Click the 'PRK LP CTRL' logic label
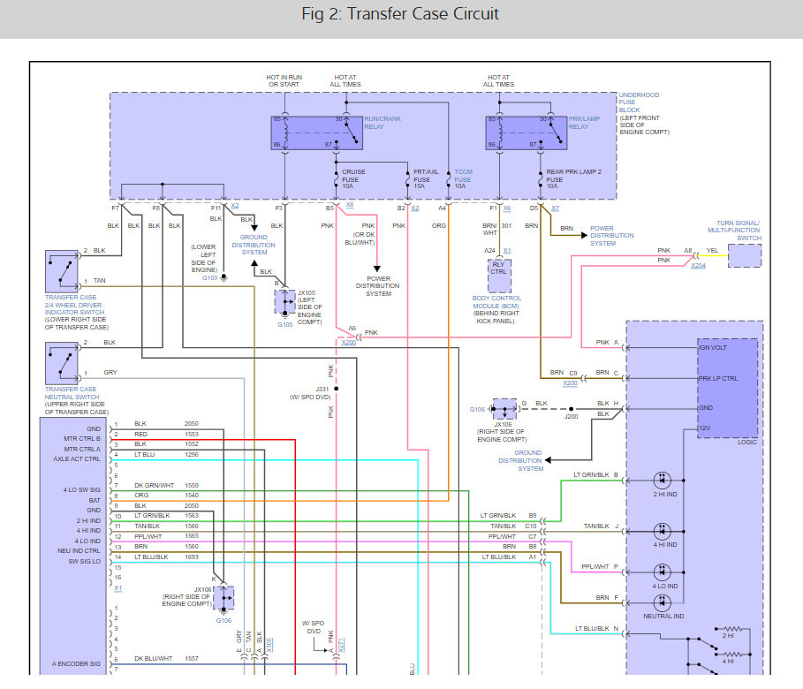The width and height of the screenshot is (803, 689). [x=718, y=379]
